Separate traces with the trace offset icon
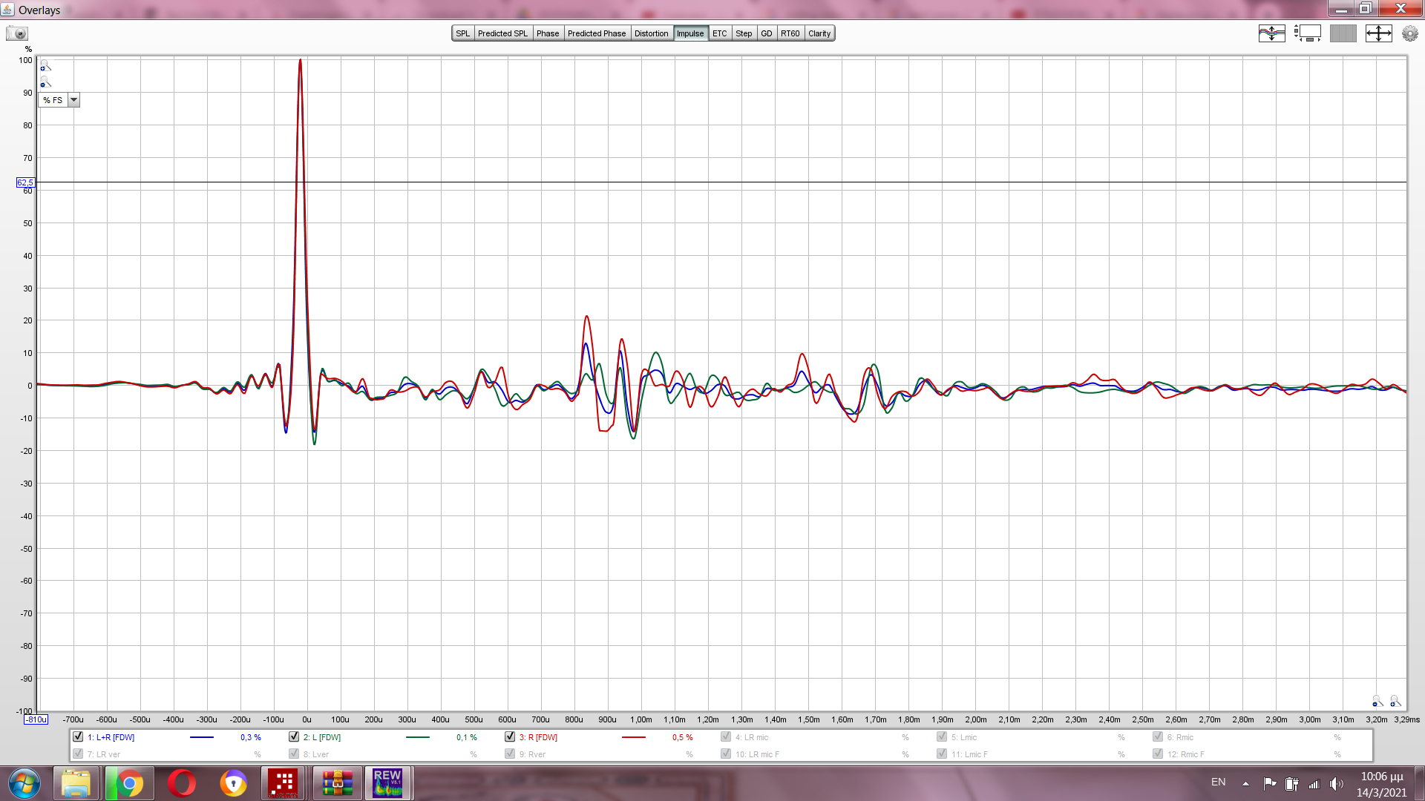Image resolution: width=1425 pixels, height=801 pixels. 1271,33
